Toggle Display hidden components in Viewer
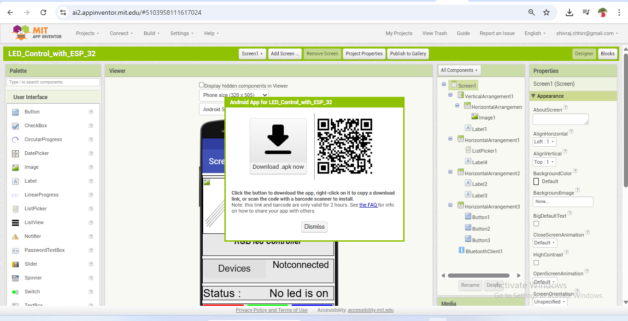Viewport: 628px width, 321px height. point(201,85)
